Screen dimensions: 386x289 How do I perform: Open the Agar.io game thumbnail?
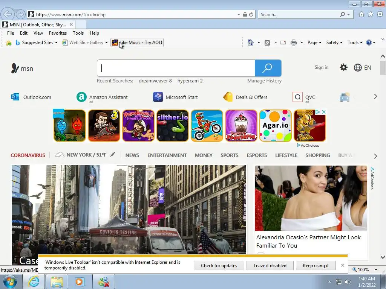(276, 126)
